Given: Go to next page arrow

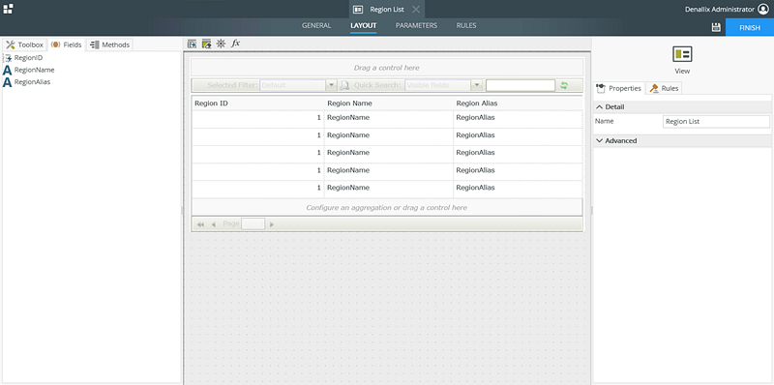Looking at the screenshot, I should pos(272,224).
